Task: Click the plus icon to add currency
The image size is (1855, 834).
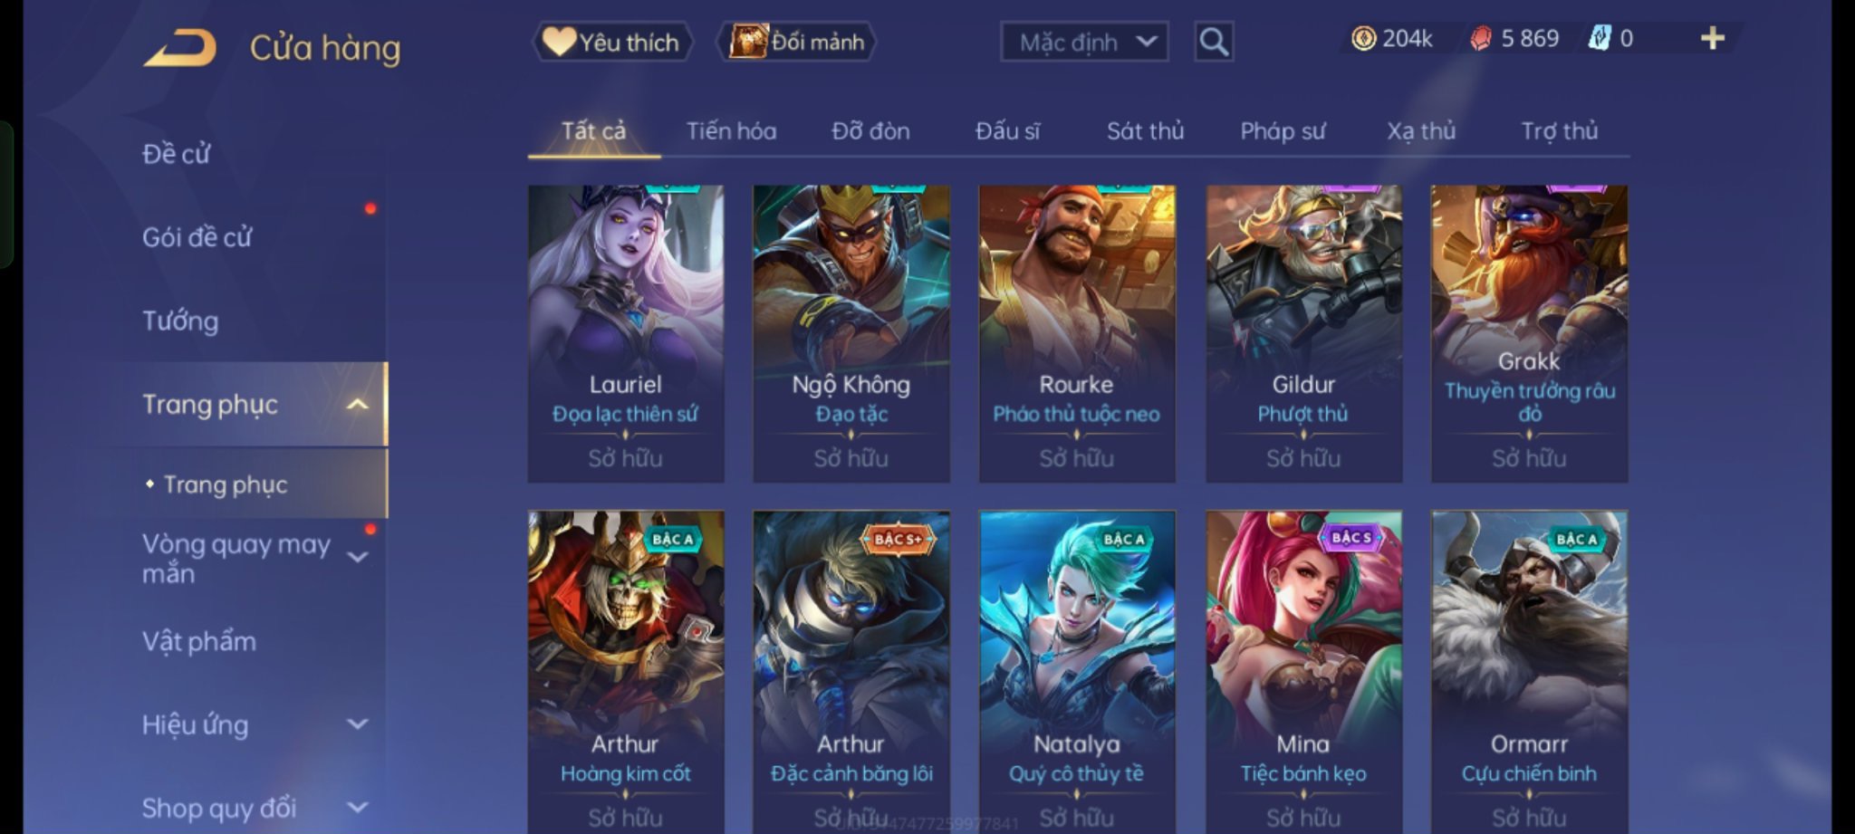Action: click(x=1713, y=38)
